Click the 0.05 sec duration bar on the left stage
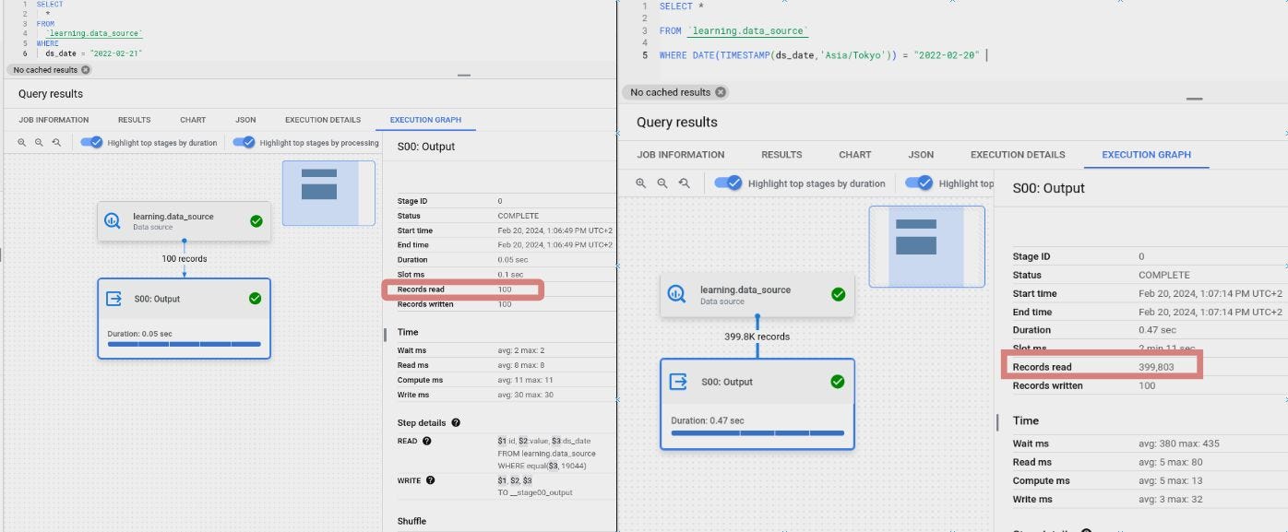Viewport: 1288px width, 532px height. click(x=185, y=344)
